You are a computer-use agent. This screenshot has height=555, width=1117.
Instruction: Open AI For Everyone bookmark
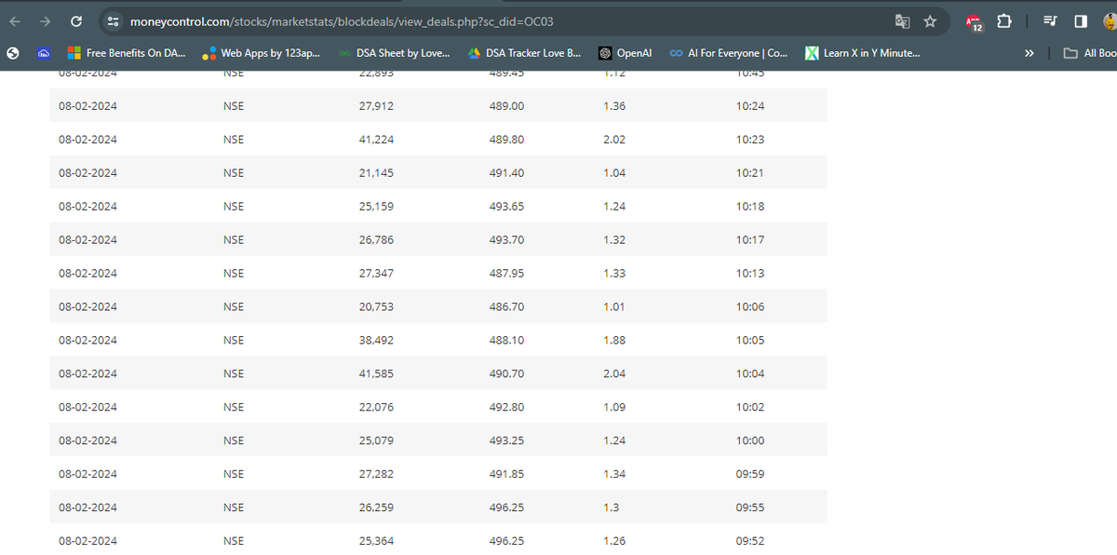pyautogui.click(x=729, y=53)
